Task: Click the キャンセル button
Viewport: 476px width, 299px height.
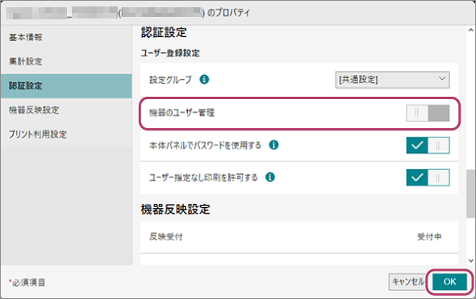Action: click(x=407, y=282)
